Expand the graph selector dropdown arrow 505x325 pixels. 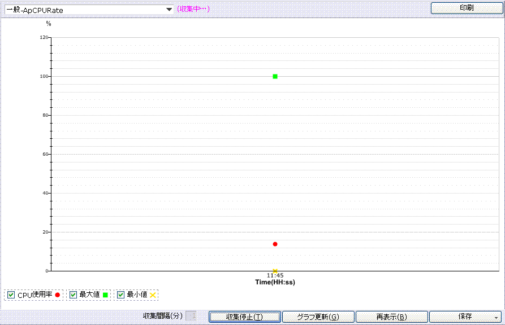point(169,10)
